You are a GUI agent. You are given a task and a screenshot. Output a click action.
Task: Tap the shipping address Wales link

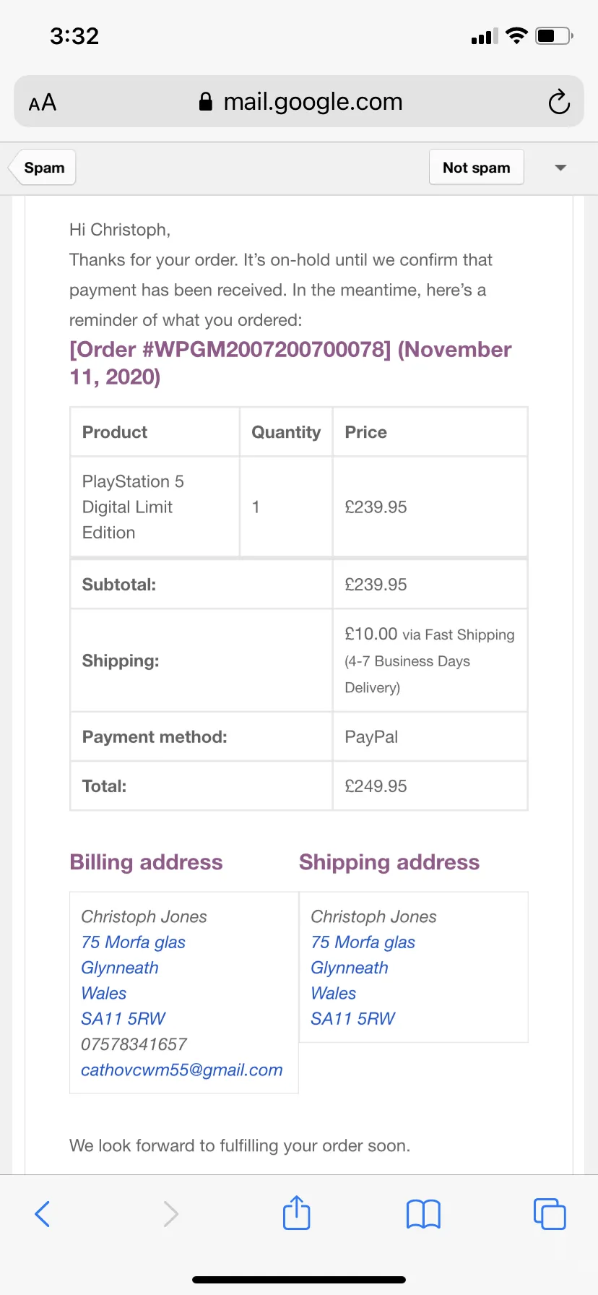333,993
